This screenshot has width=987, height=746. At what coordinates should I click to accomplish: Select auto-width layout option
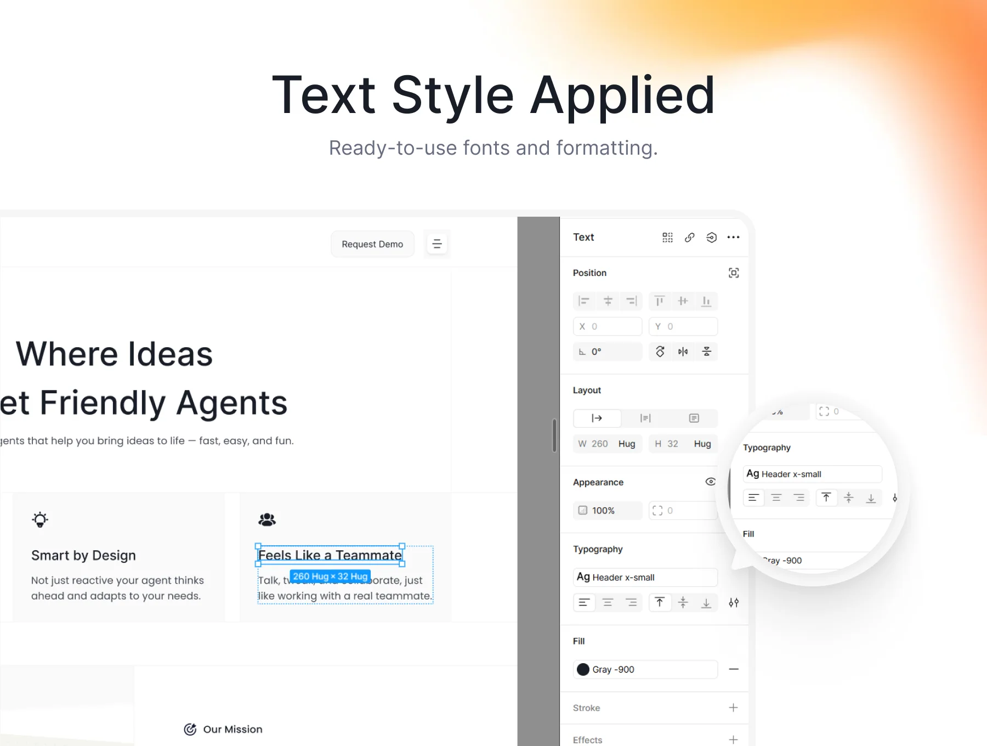click(x=597, y=418)
